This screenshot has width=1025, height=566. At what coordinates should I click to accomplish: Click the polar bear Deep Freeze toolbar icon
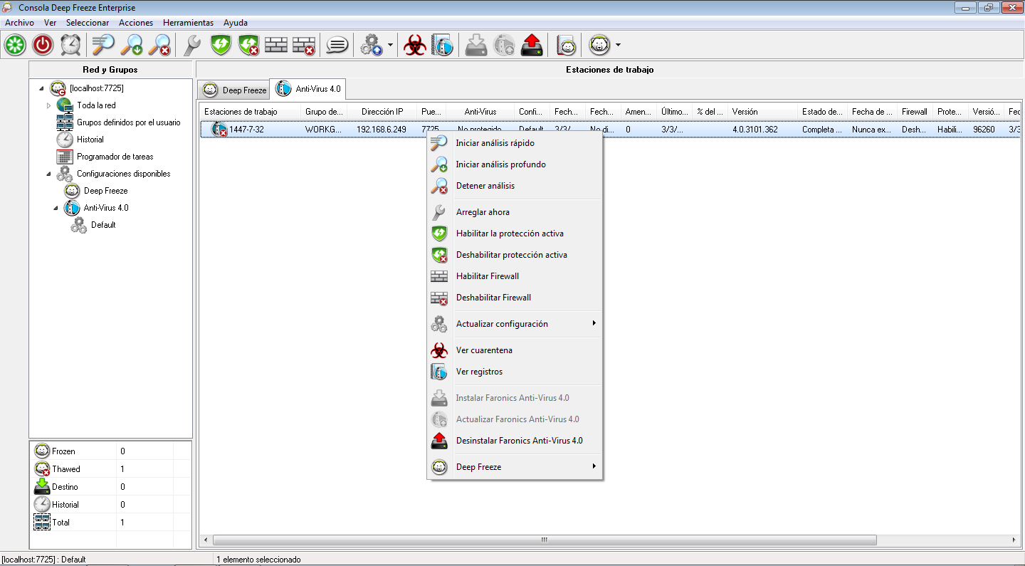point(599,46)
